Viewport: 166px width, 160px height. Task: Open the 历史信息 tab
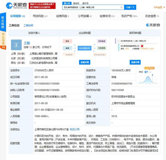click(x=152, y=16)
